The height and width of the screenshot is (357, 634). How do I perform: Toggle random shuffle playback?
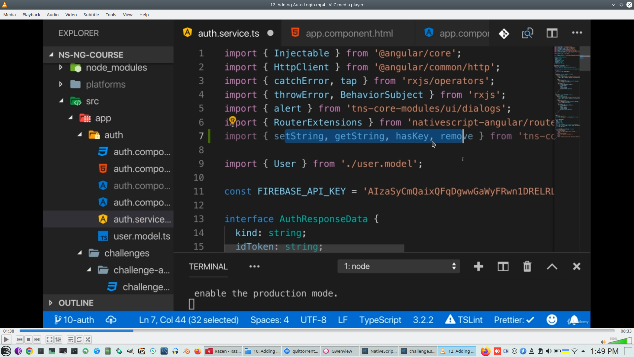pyautogui.click(x=88, y=339)
